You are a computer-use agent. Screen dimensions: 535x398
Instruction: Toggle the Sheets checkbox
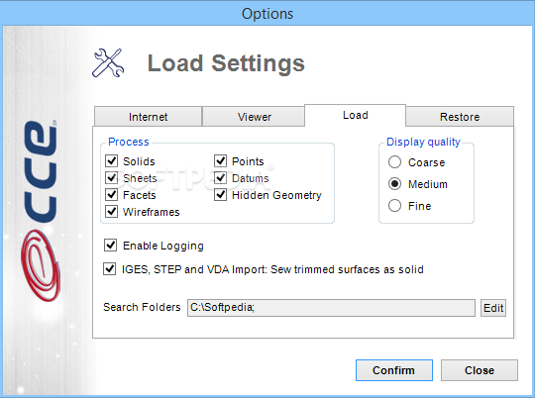[112, 177]
